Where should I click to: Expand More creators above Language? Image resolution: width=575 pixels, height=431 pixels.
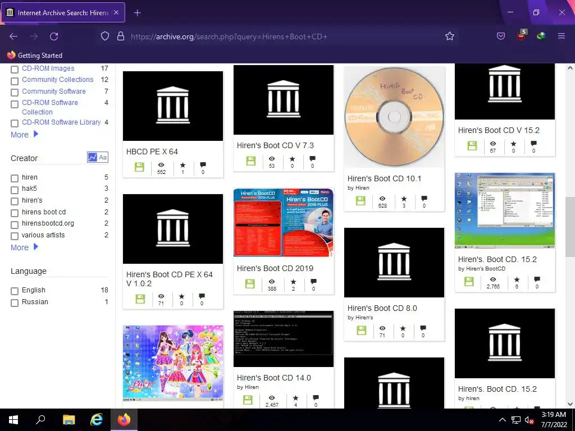click(24, 247)
